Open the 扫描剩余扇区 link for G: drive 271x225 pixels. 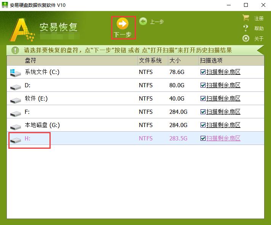(x=223, y=125)
